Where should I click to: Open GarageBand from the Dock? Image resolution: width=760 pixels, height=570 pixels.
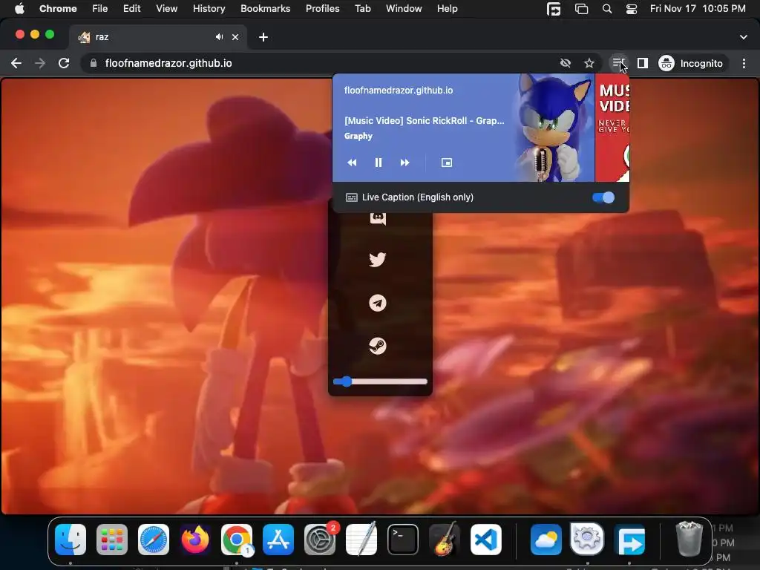pyautogui.click(x=445, y=540)
